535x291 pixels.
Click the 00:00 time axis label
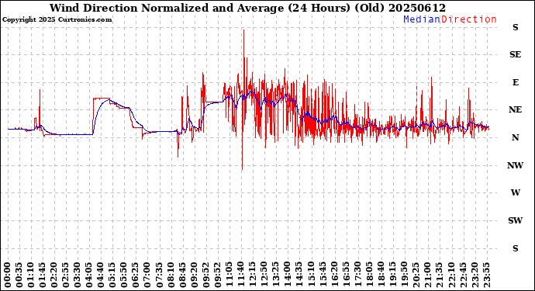8,275
